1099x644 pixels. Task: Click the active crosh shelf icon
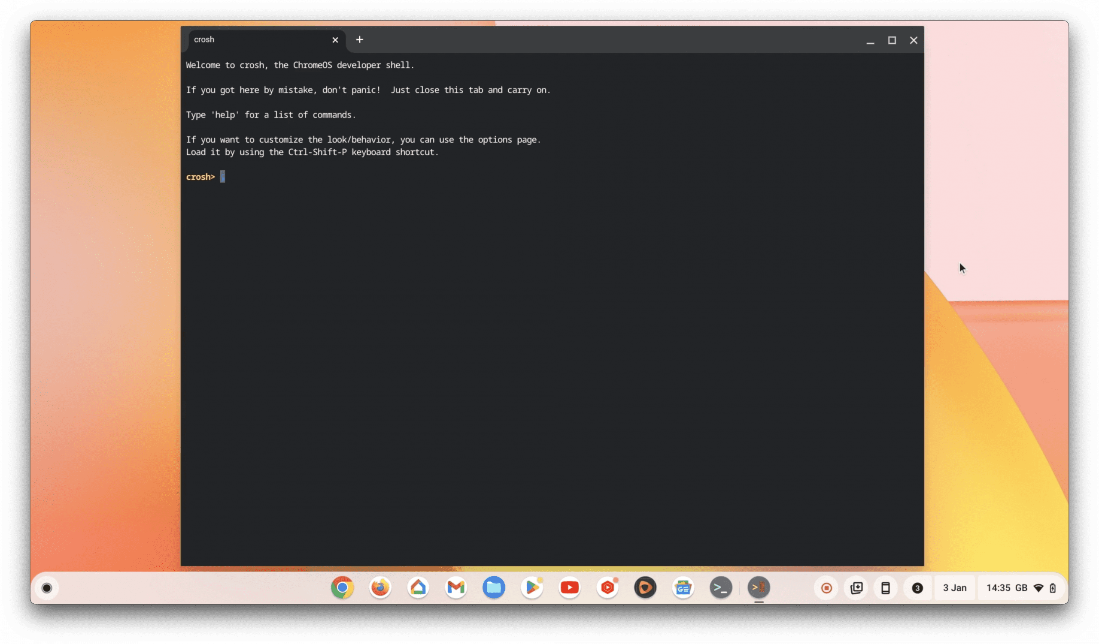tap(759, 588)
